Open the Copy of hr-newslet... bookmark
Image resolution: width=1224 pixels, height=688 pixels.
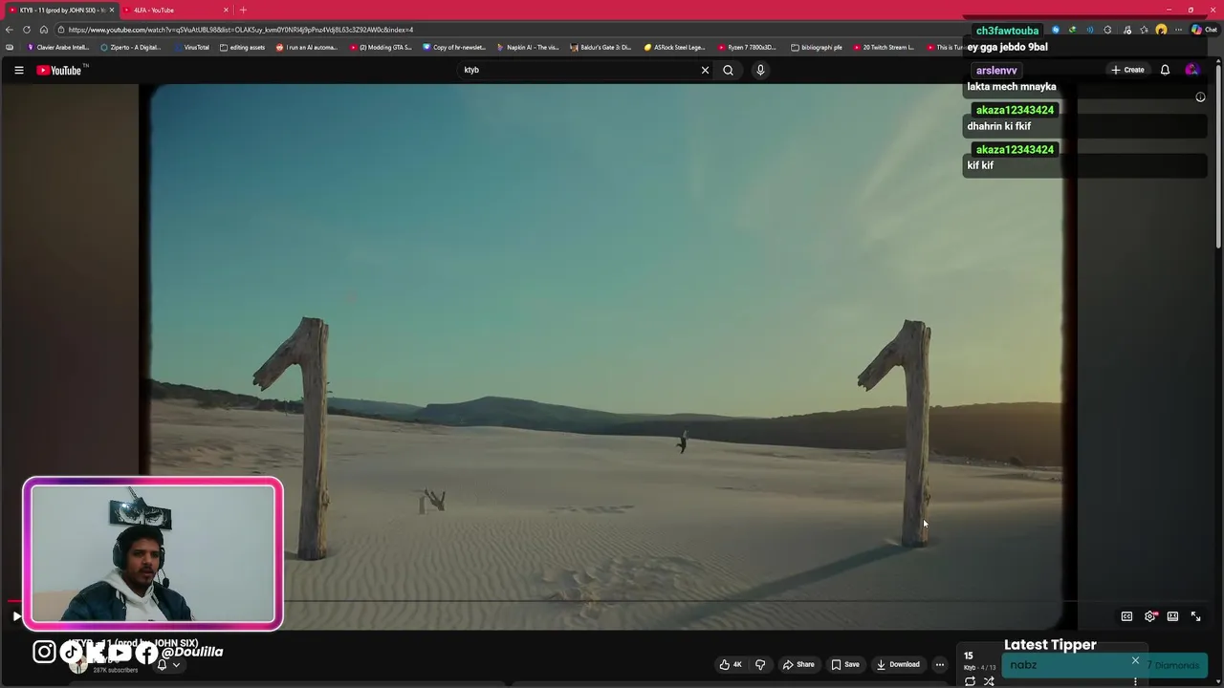454,47
